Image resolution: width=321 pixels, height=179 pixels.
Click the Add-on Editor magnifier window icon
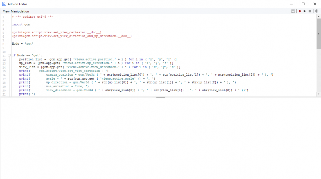pyautogui.click(x=4, y=4)
